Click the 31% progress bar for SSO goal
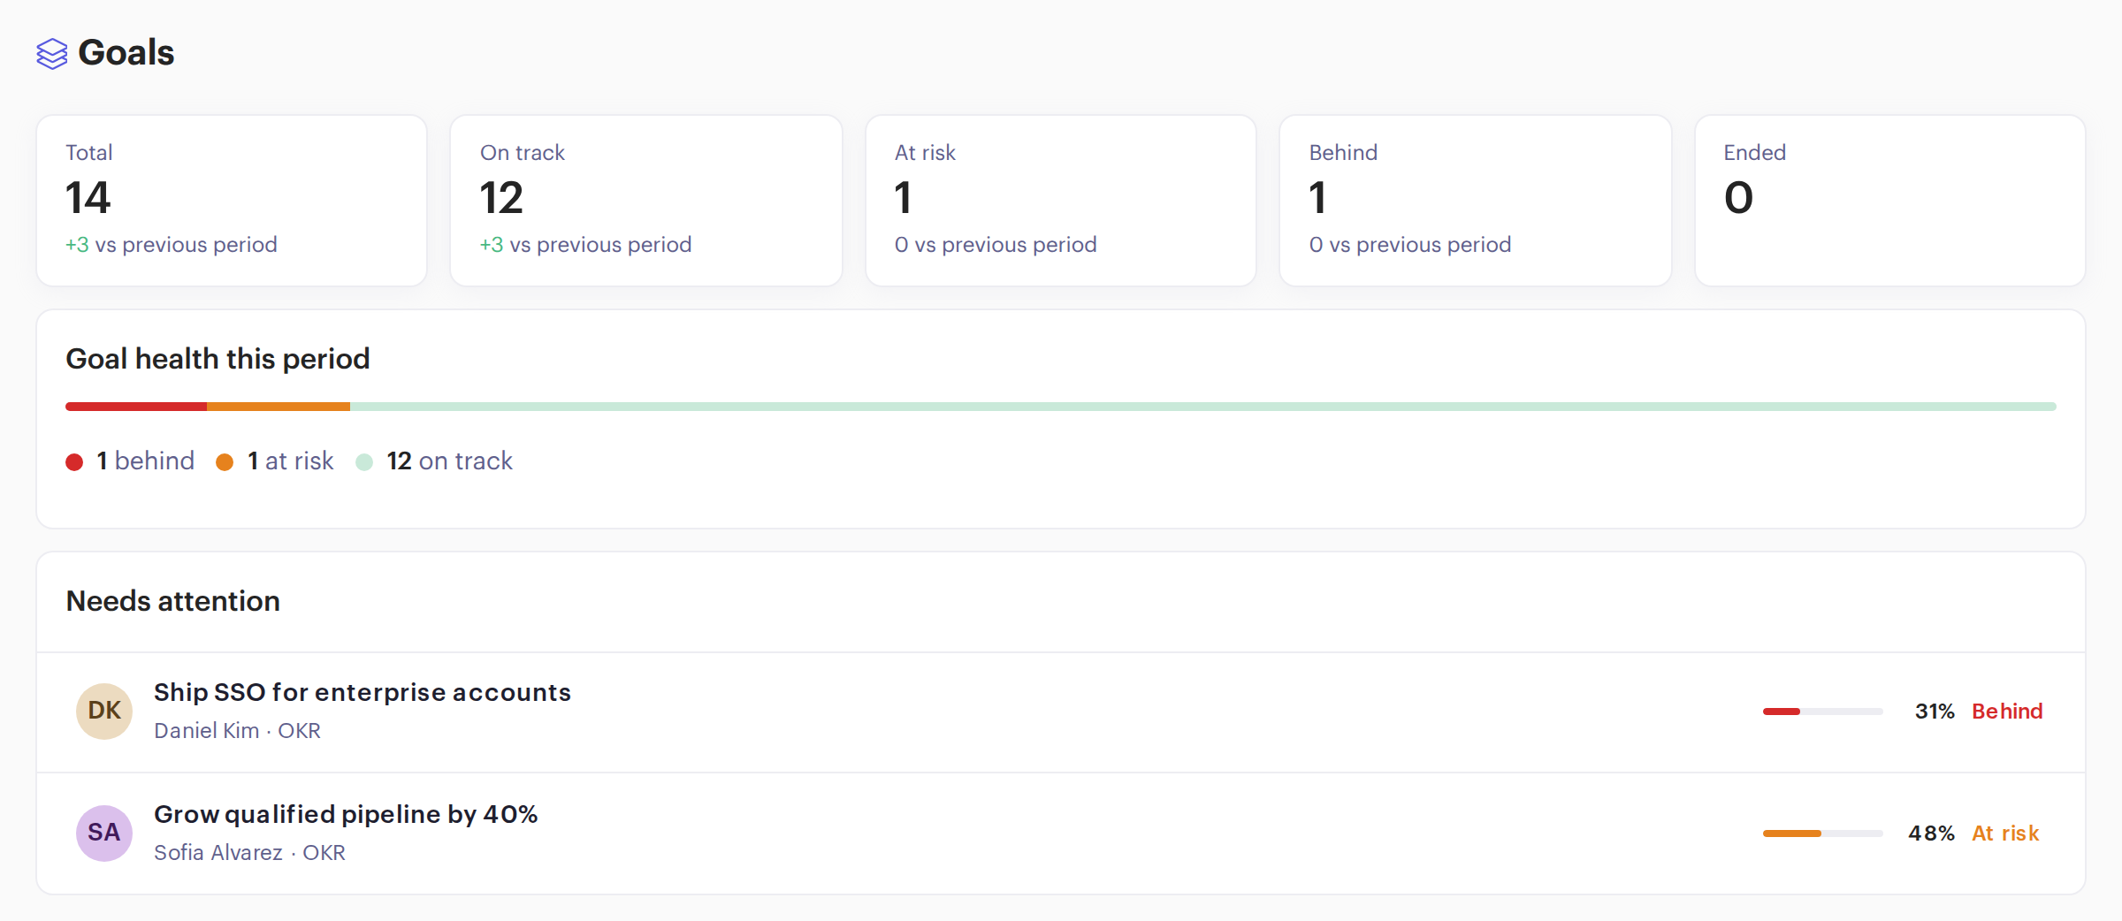Screen dimensions: 2122x921 tap(1823, 712)
